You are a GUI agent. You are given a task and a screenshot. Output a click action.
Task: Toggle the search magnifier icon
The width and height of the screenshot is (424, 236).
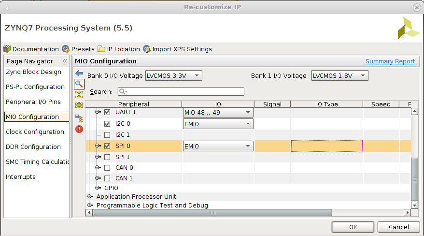click(79, 84)
